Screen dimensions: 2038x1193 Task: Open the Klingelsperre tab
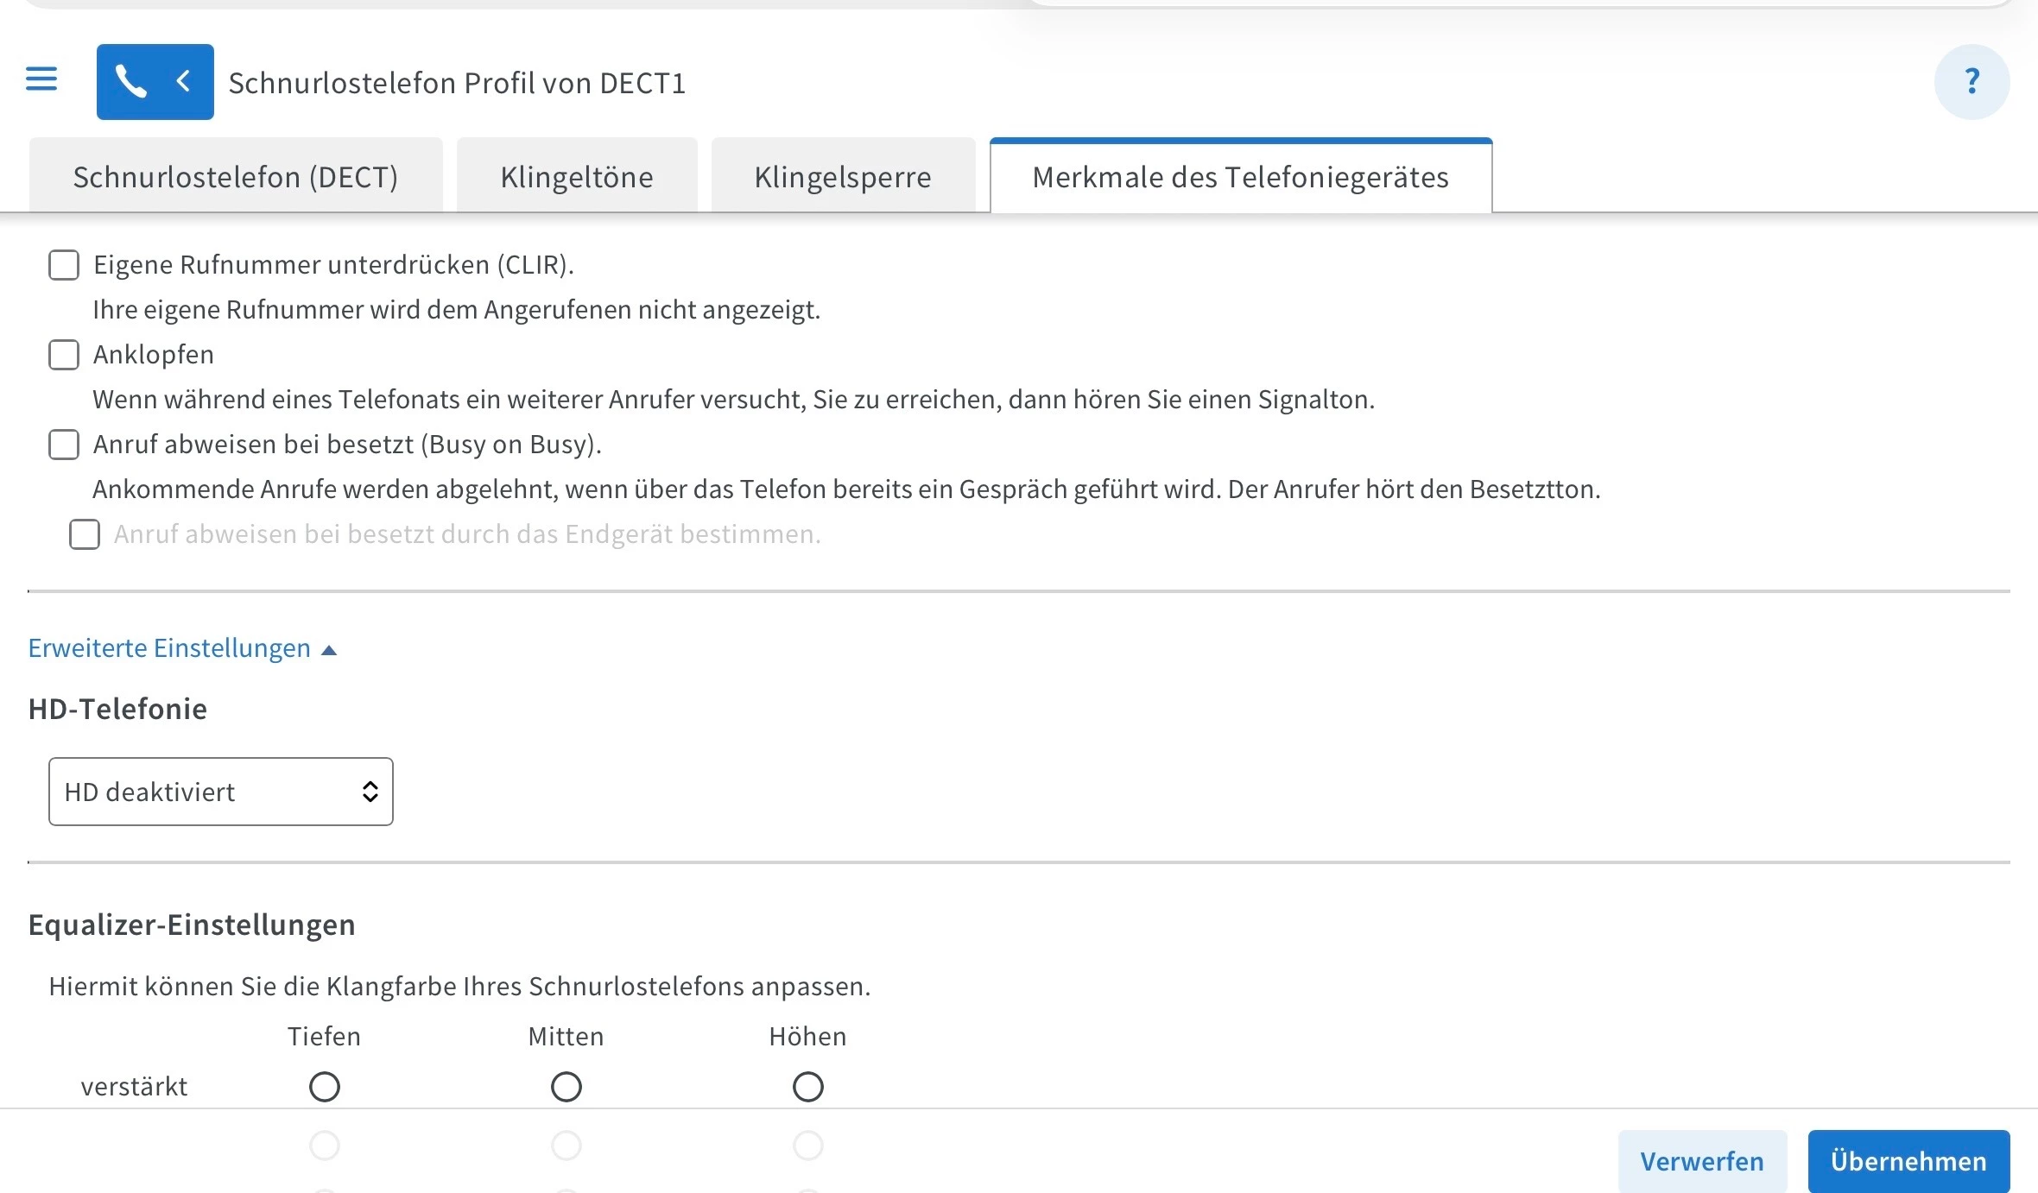(843, 177)
